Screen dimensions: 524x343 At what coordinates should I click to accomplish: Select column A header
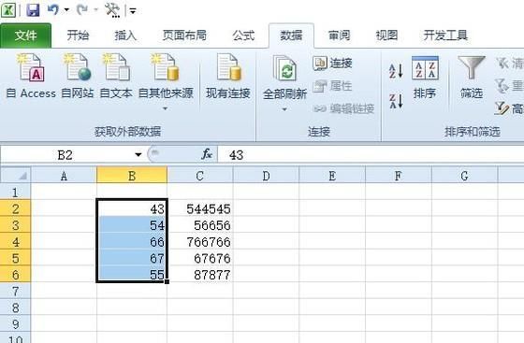[64, 176]
